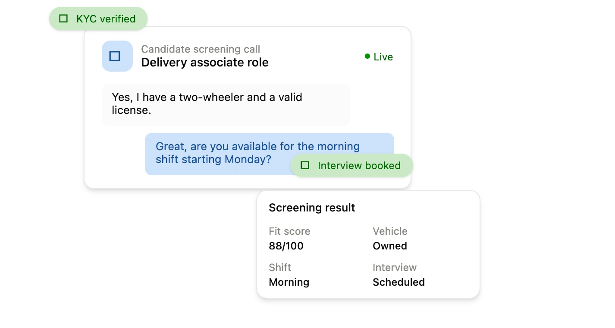Click the Live status label
The image size is (615, 328).
[383, 57]
